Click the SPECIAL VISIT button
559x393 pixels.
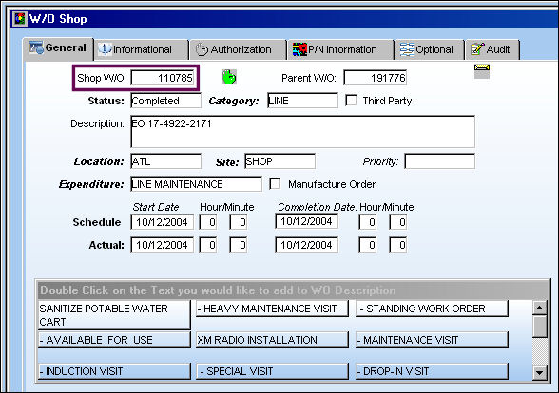[272, 371]
